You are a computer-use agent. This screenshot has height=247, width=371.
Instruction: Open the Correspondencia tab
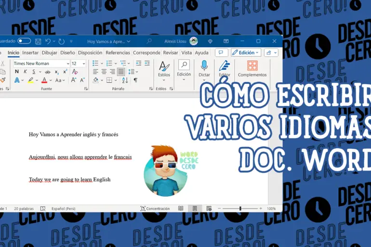point(146,52)
